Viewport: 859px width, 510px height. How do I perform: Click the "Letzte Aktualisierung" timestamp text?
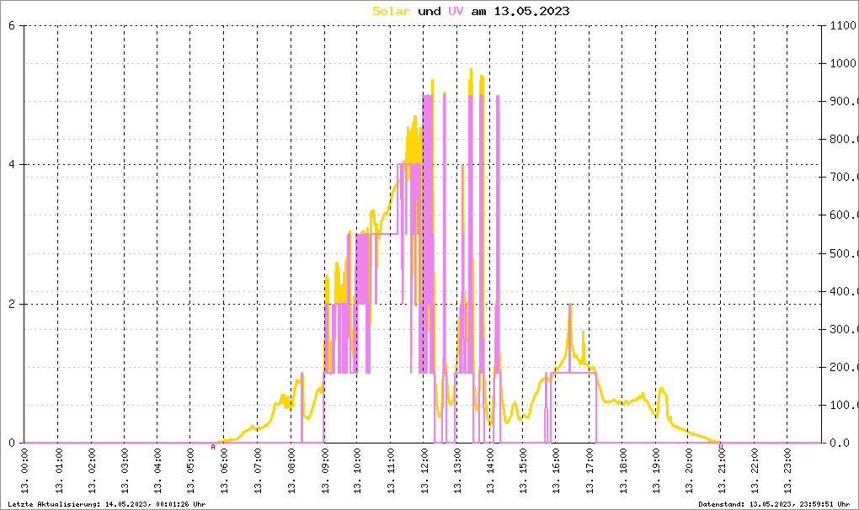tap(107, 504)
